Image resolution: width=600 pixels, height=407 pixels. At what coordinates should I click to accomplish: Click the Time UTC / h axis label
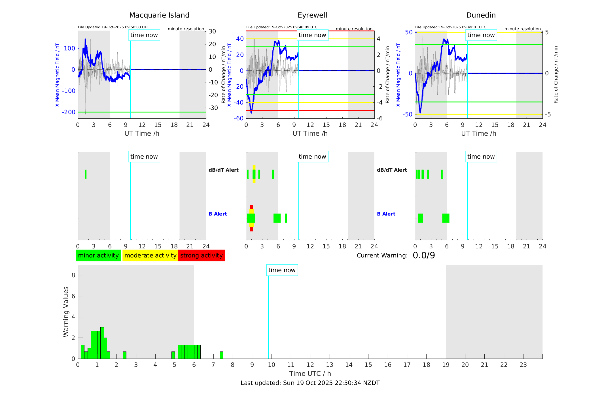310,374
